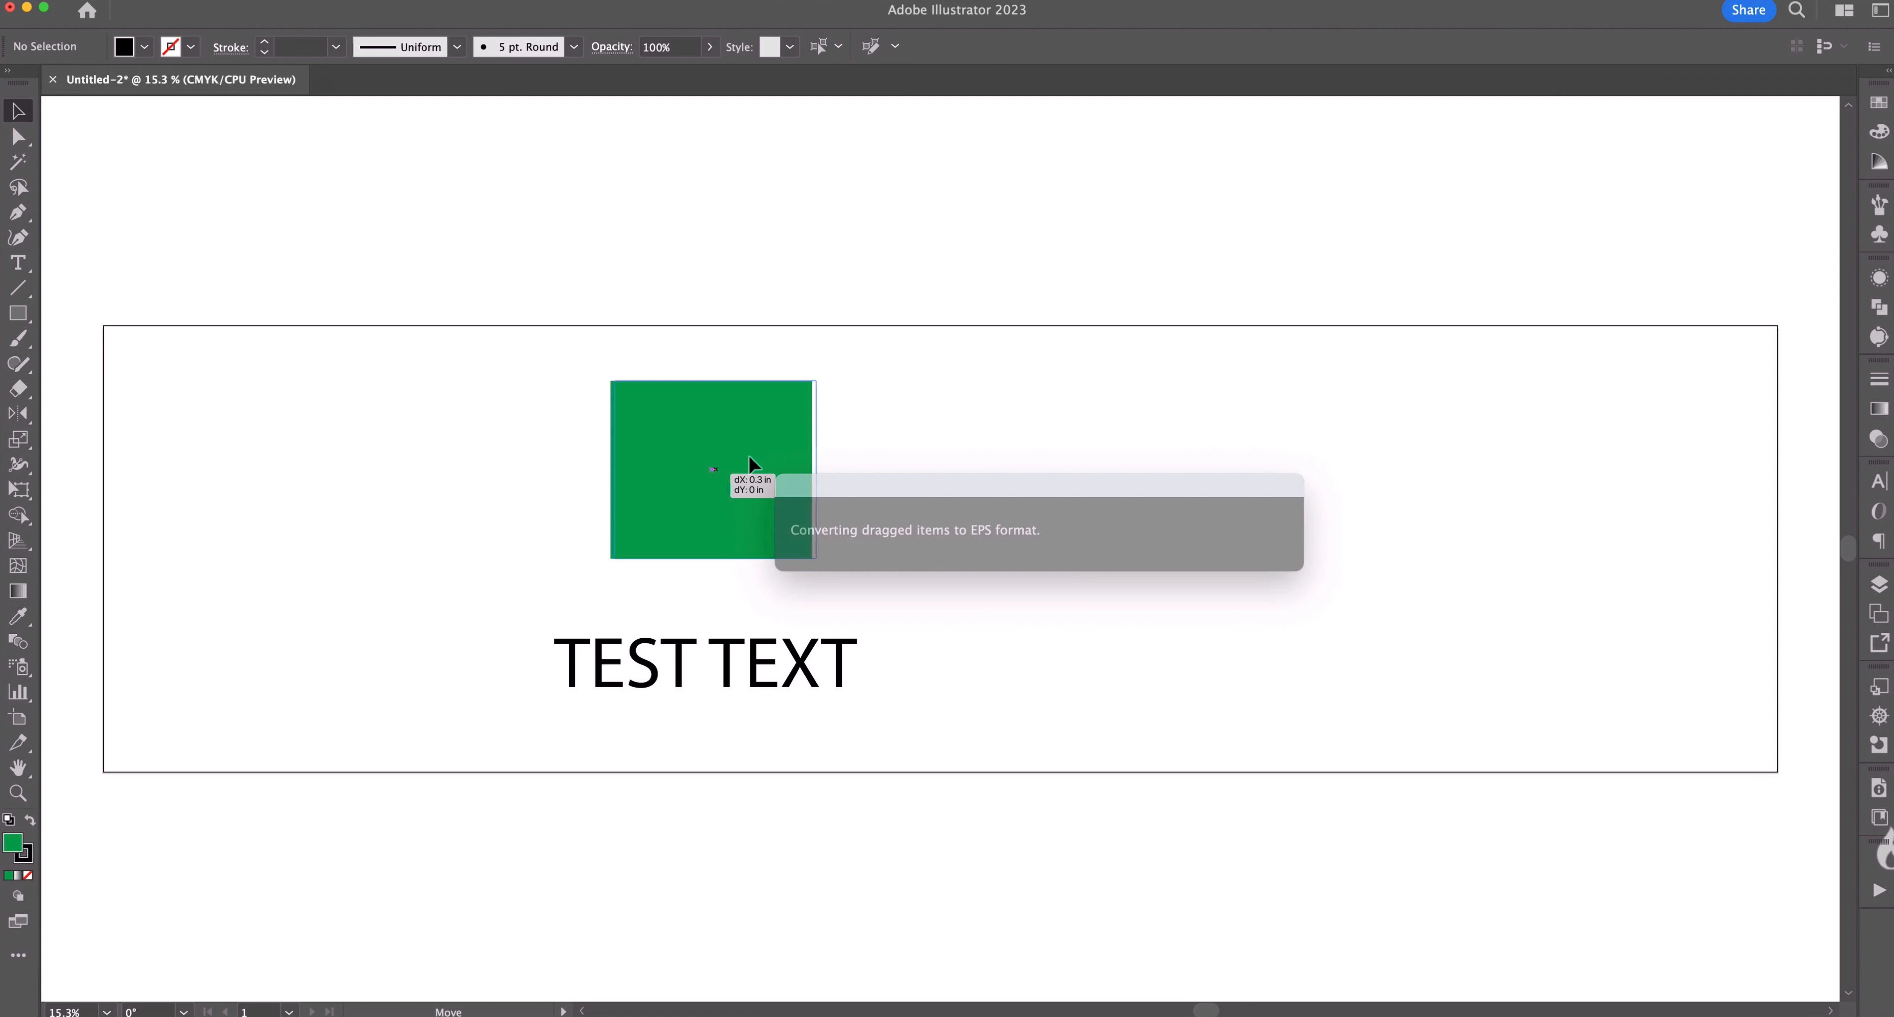Reset default fill and stroke
This screenshot has width=1894, height=1017.
pos(8,819)
